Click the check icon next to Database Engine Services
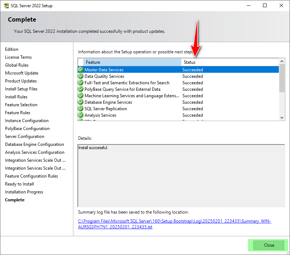This screenshot has height=255, width=290. coord(80,102)
